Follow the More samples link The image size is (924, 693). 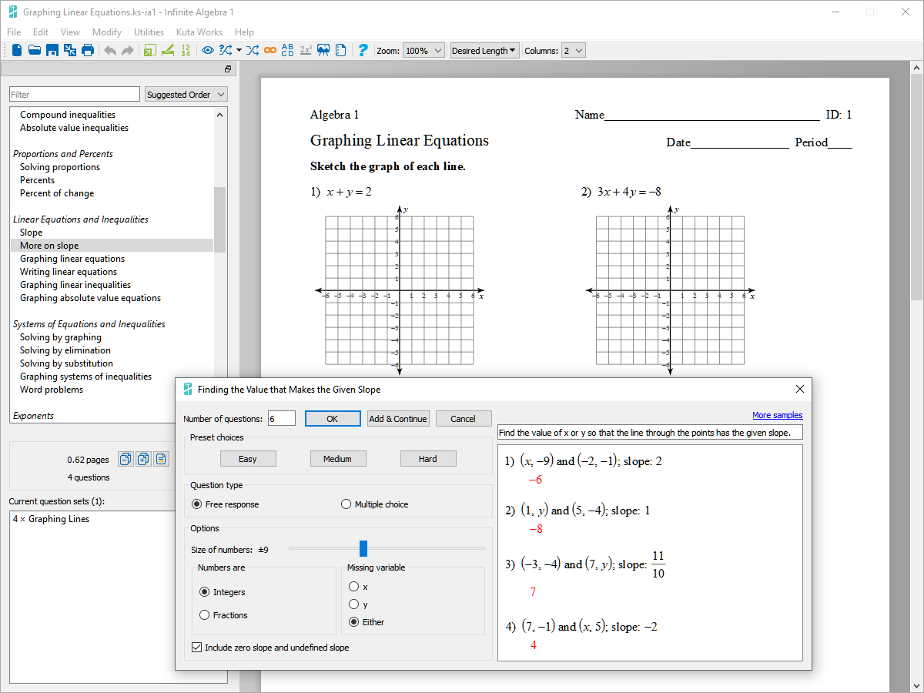778,415
